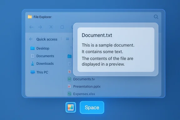Select the Documents.tv file
The height and width of the screenshot is (120, 180).
tap(81, 79)
